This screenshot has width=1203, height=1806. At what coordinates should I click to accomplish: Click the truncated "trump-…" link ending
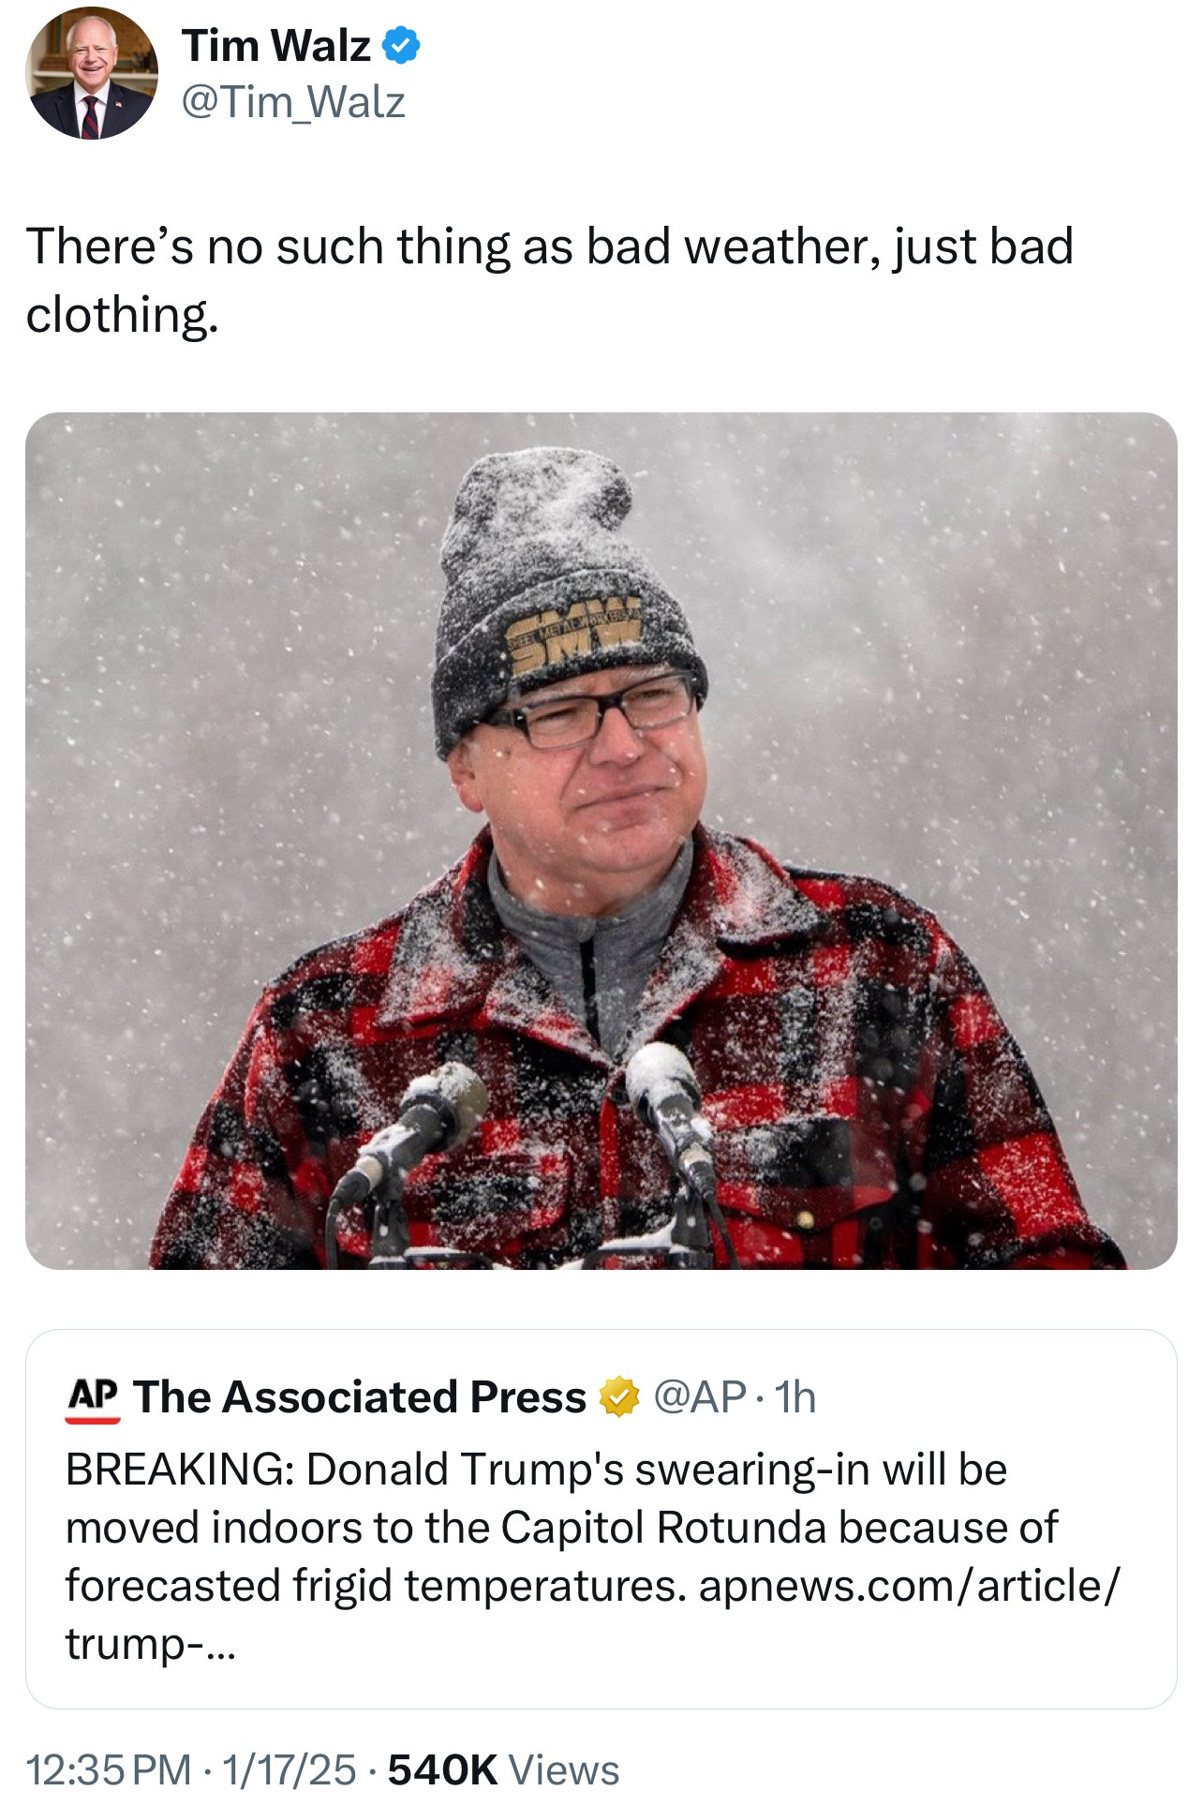coord(150,1644)
